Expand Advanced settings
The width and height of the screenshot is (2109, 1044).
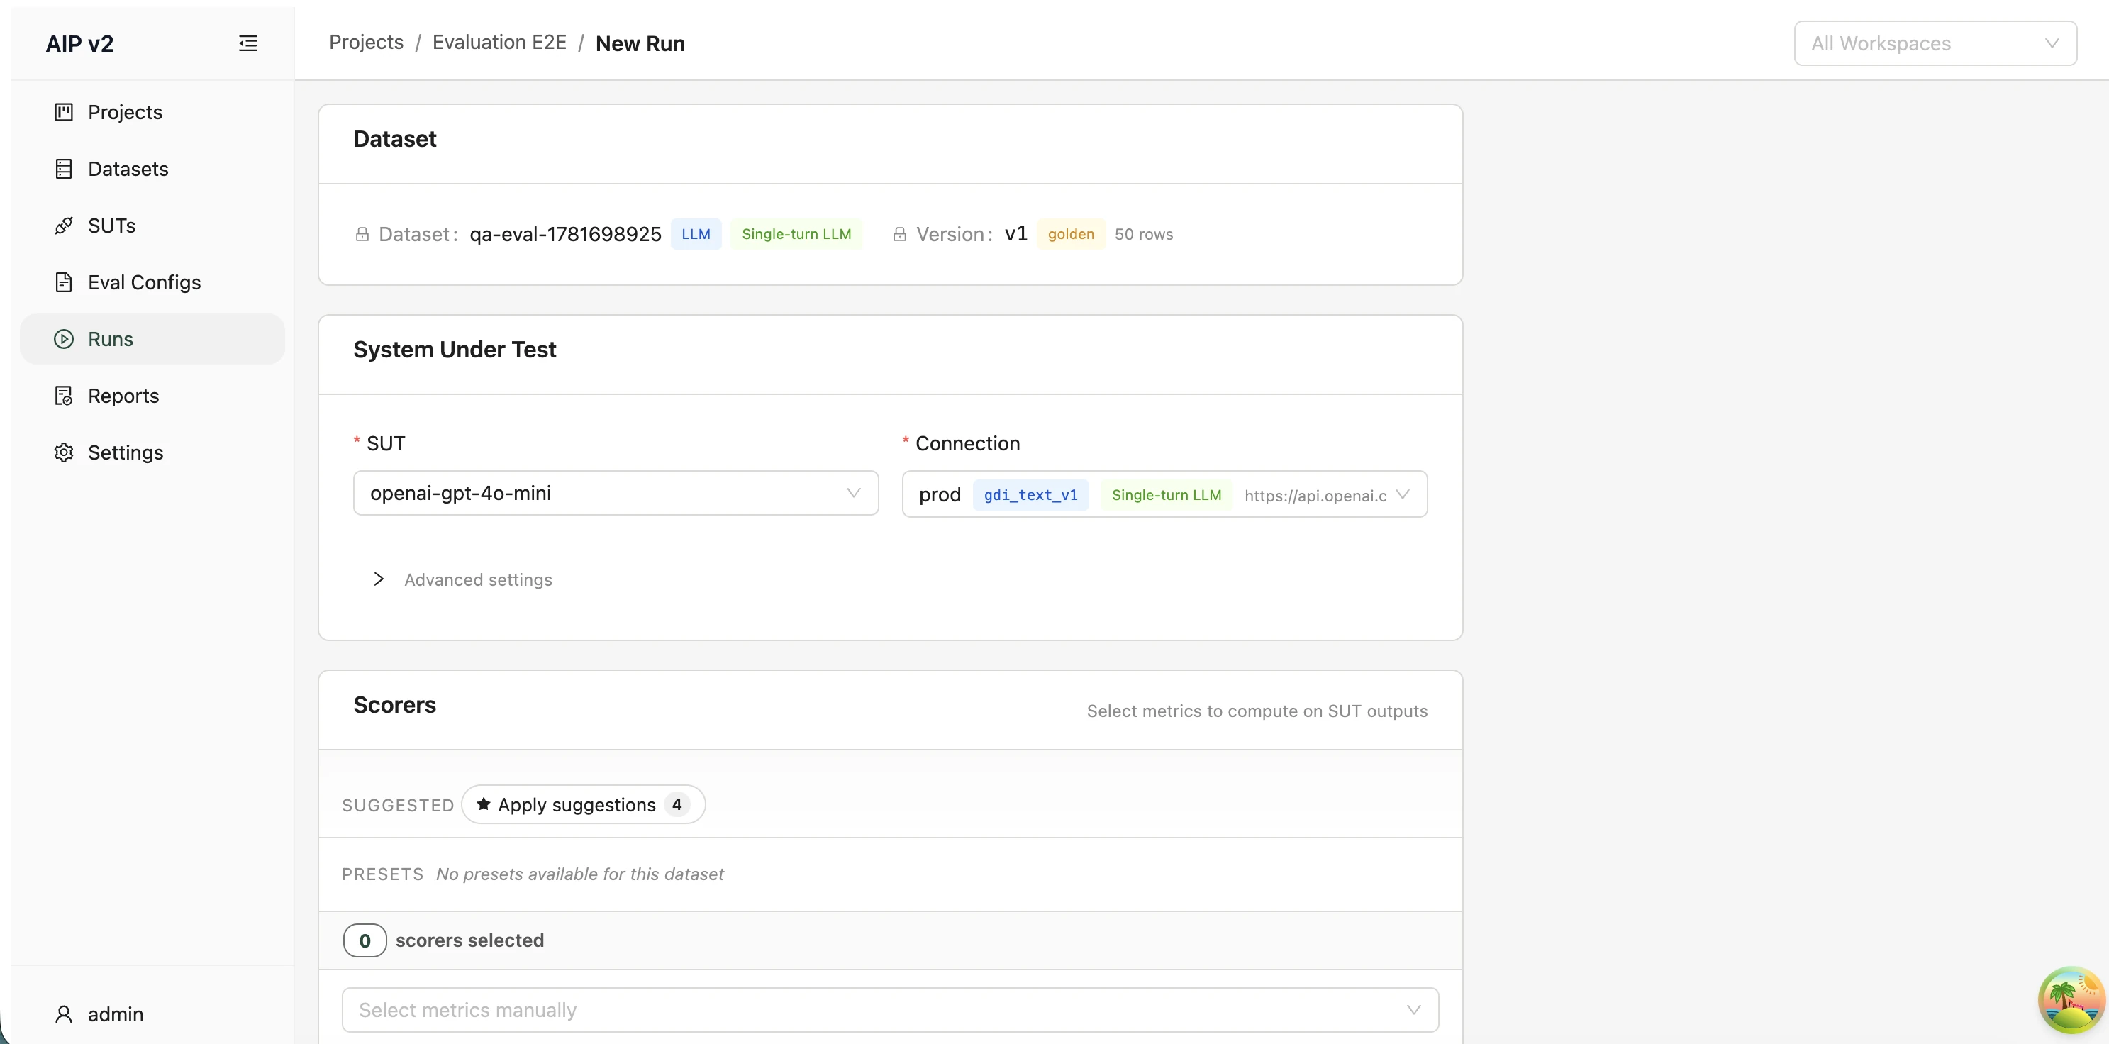(462, 579)
